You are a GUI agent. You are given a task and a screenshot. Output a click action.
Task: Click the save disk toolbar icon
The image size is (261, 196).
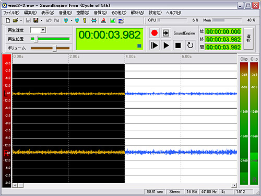pos(28,20)
